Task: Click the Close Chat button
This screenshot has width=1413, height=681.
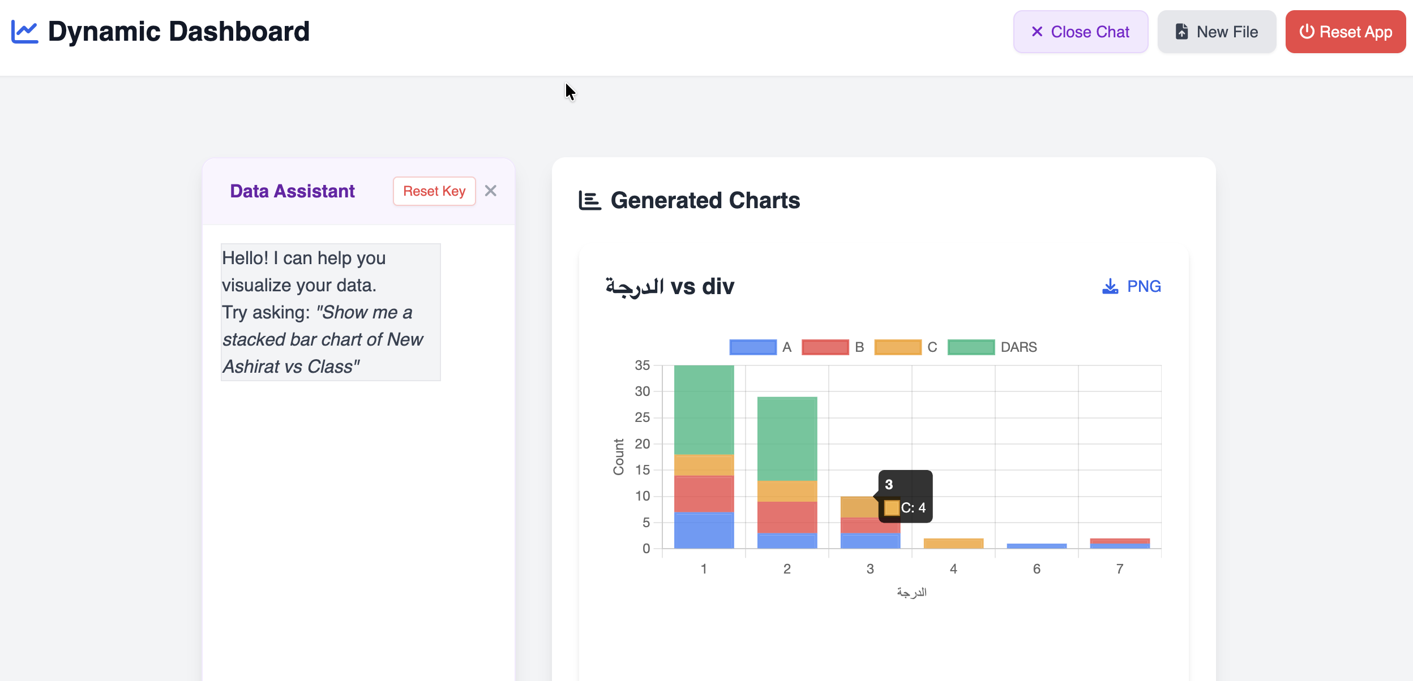Action: tap(1080, 32)
